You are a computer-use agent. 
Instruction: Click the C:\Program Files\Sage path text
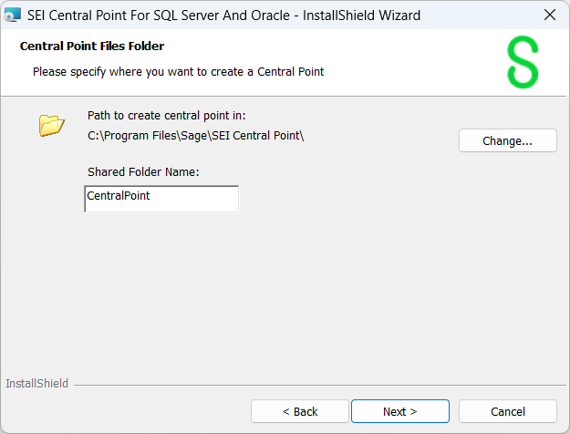tap(195, 136)
